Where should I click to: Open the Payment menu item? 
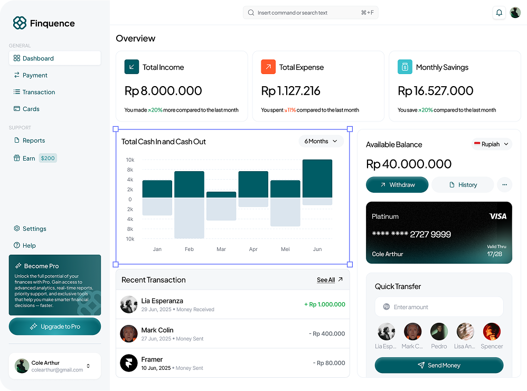[x=35, y=75]
